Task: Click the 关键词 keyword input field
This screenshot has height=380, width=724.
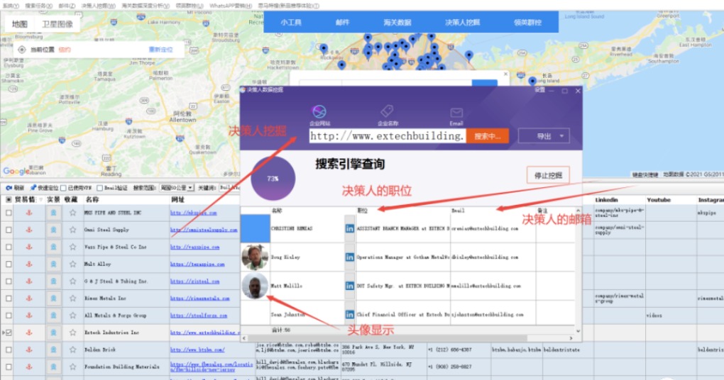Action: (229, 188)
